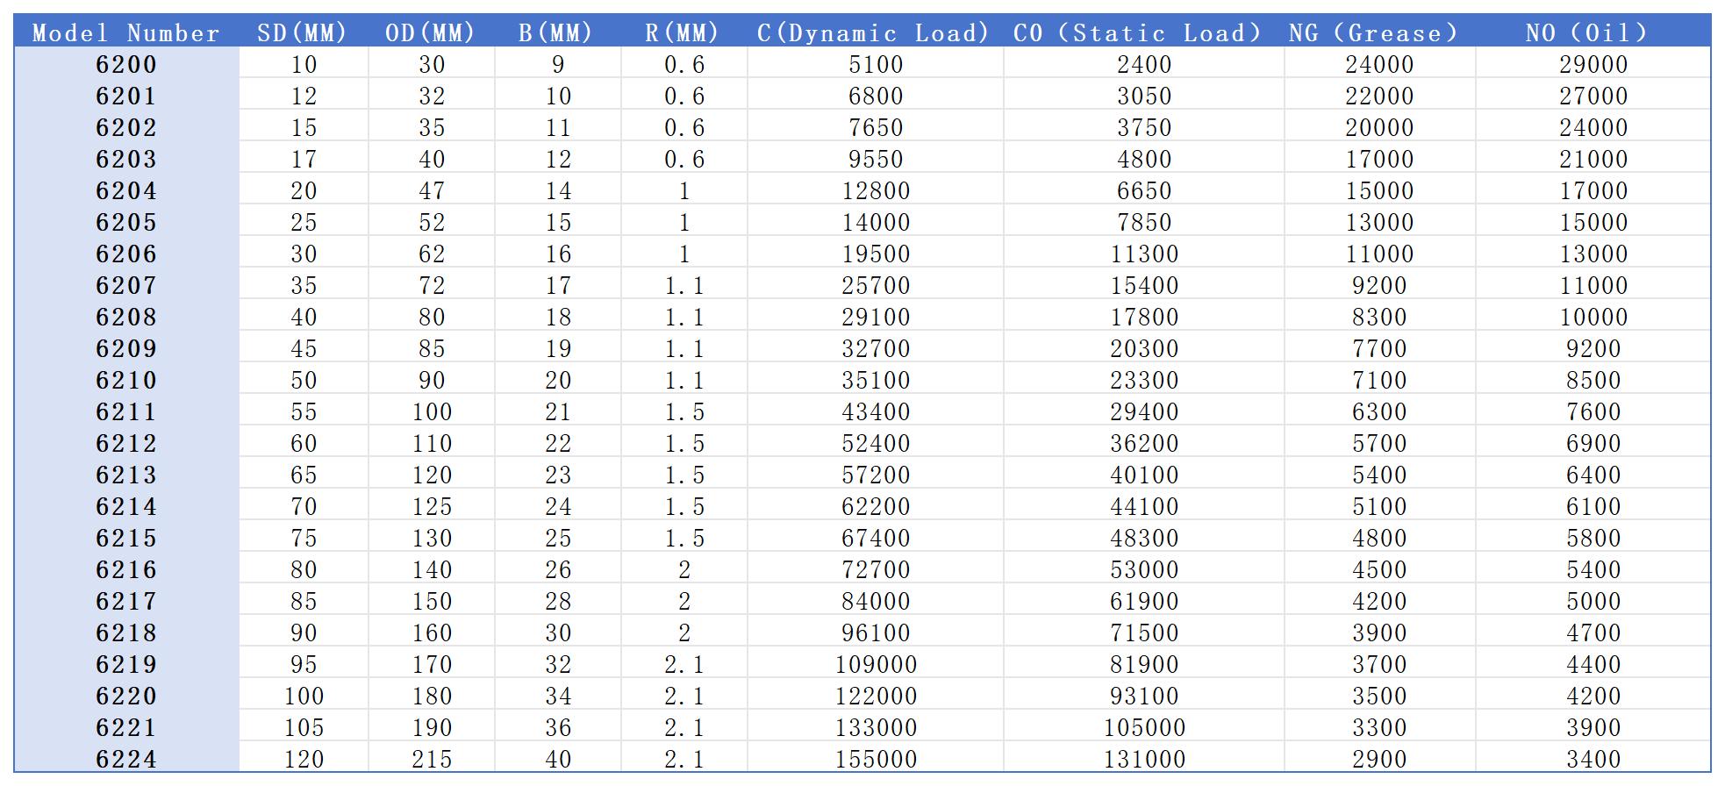Click the C0 (Static Load) column header
This screenshot has width=1725, height=786.
[1138, 33]
